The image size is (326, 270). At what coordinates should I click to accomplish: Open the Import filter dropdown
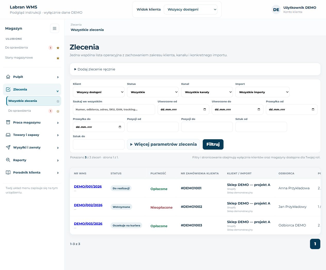pos(263,92)
